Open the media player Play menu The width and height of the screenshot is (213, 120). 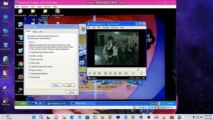coord(99,27)
